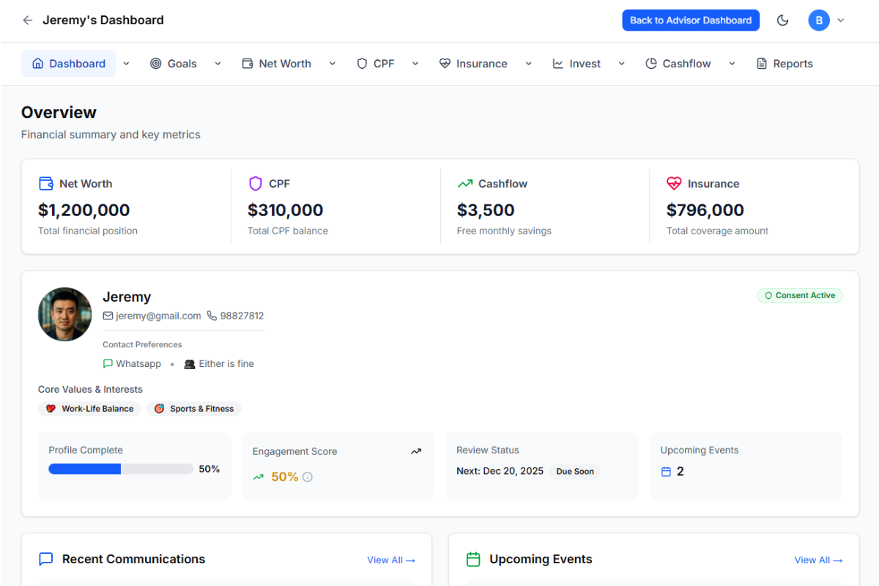Open View All under Recent Communications
This screenshot has width=879, height=586.
coord(390,560)
